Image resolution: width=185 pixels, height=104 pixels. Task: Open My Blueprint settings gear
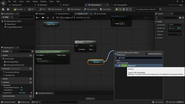coord(33,51)
